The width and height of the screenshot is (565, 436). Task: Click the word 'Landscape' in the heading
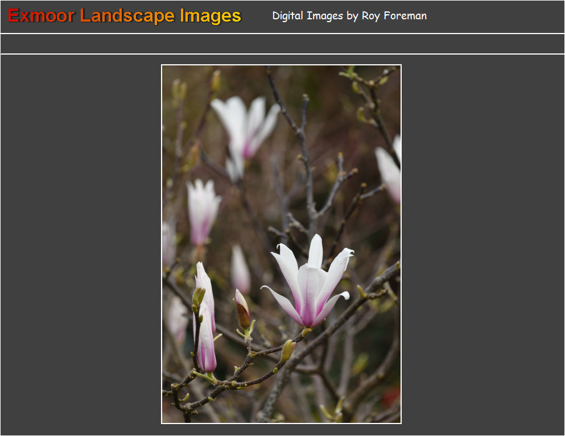[127, 16]
